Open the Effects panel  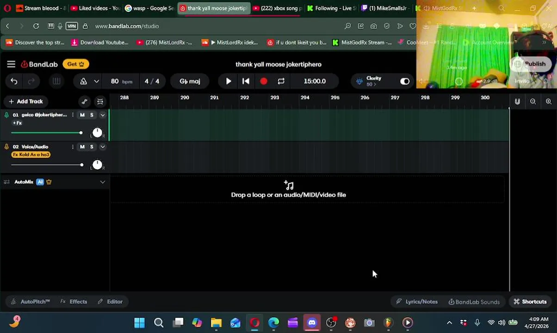(74, 302)
